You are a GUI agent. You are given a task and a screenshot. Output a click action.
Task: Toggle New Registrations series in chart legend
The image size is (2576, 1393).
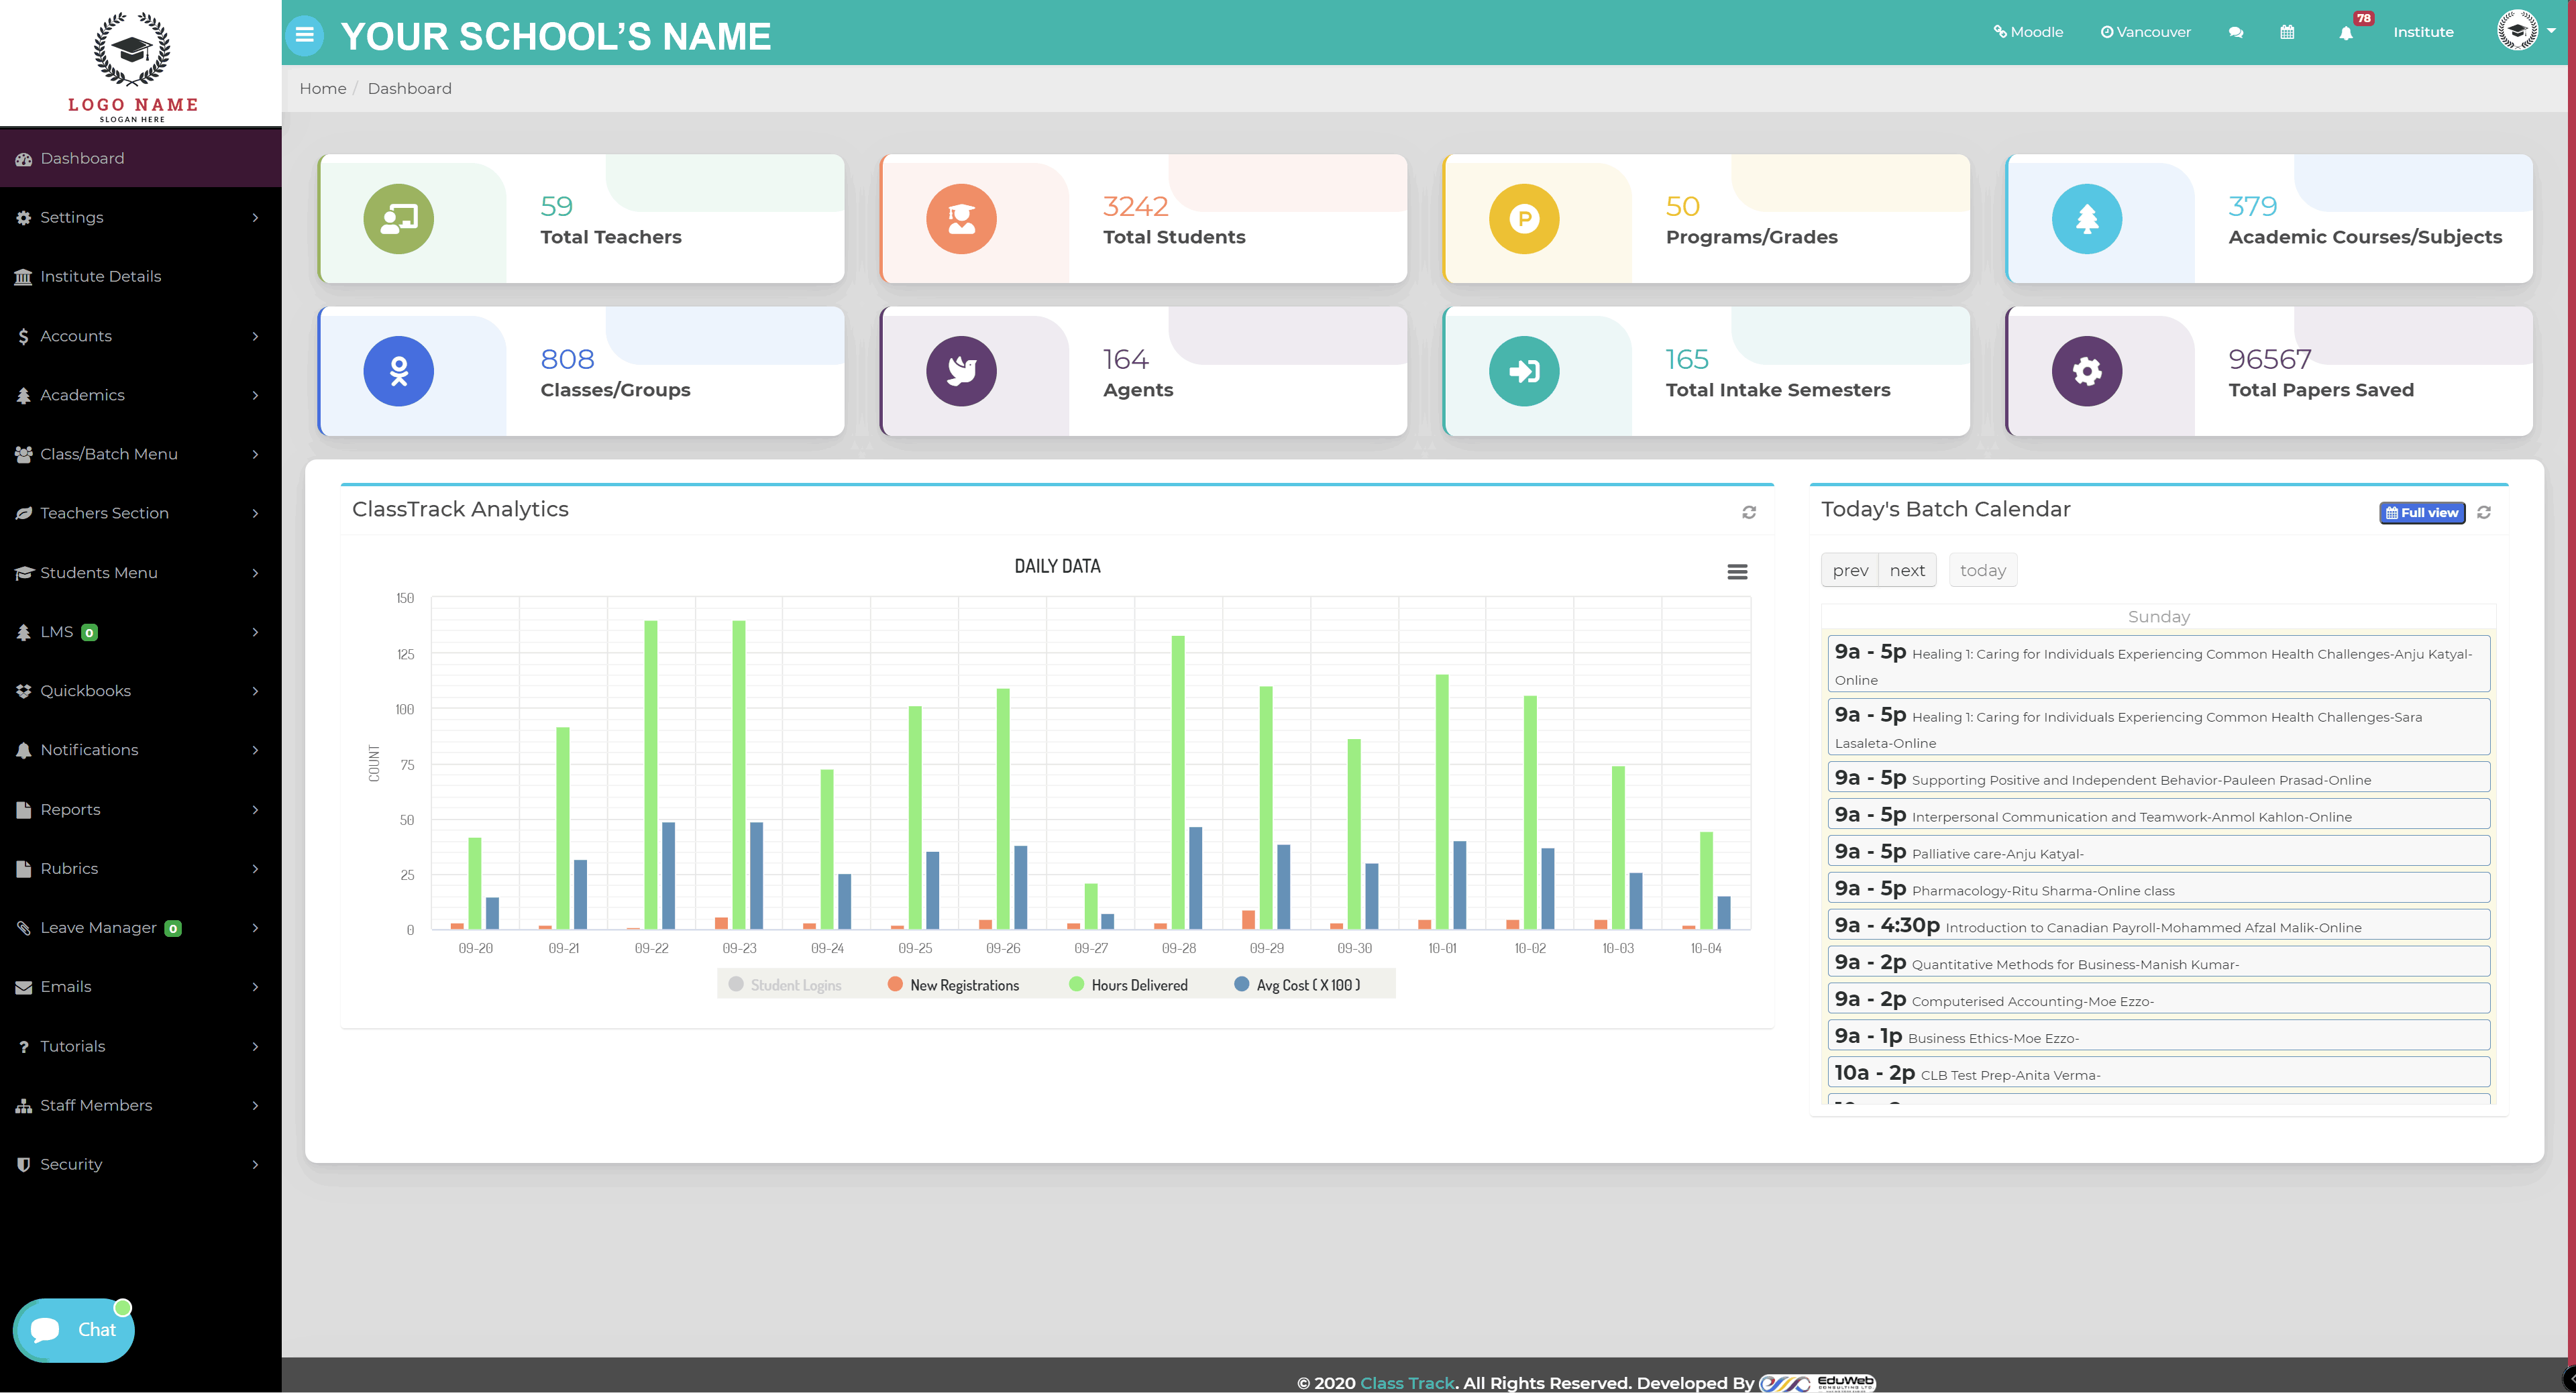point(954,985)
